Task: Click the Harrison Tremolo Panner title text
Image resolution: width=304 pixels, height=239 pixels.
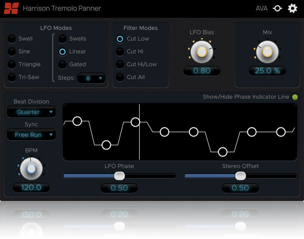Action: click(x=62, y=8)
